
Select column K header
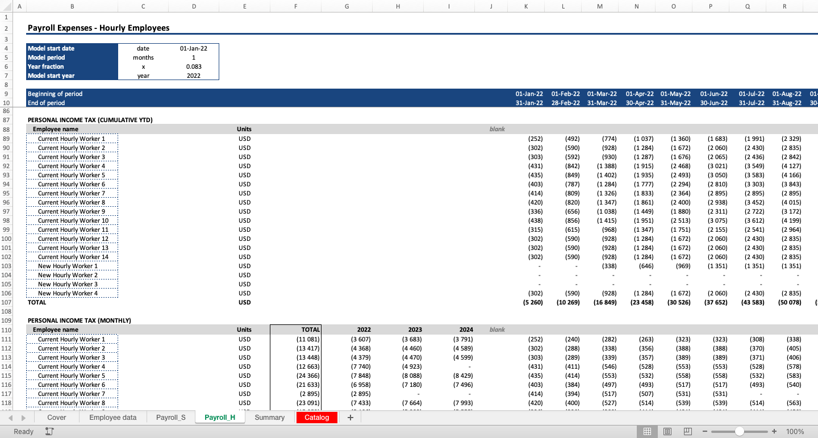point(526,6)
